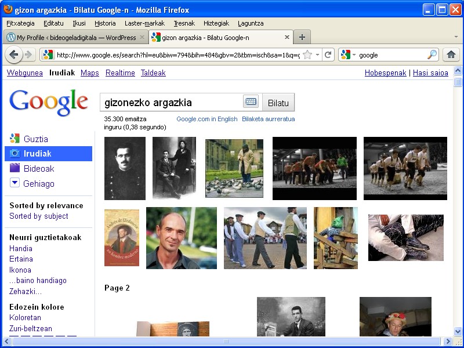Open the search engine selector dropdown
Viewport: 464px width, 348px height.
pyautogui.click(x=348, y=55)
